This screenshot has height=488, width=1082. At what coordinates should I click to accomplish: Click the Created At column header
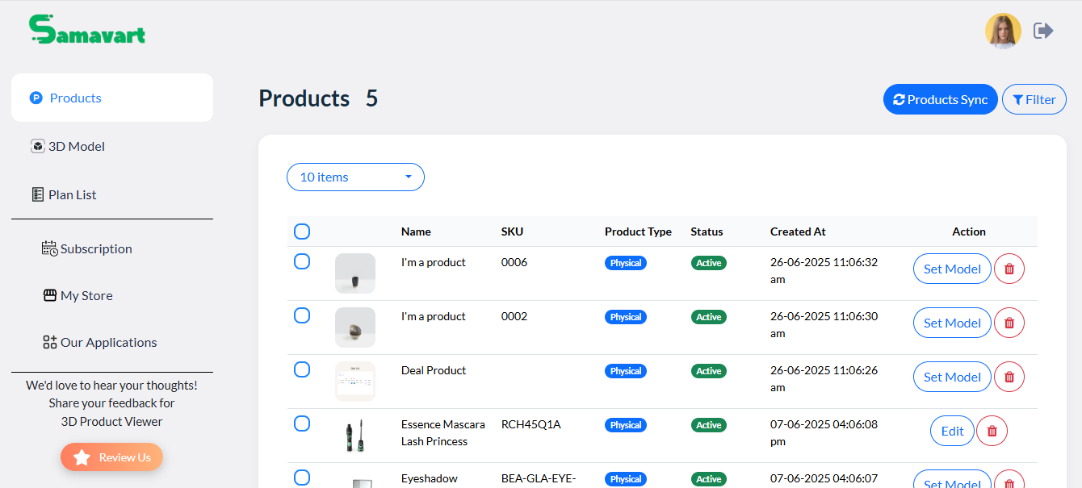[x=798, y=231]
